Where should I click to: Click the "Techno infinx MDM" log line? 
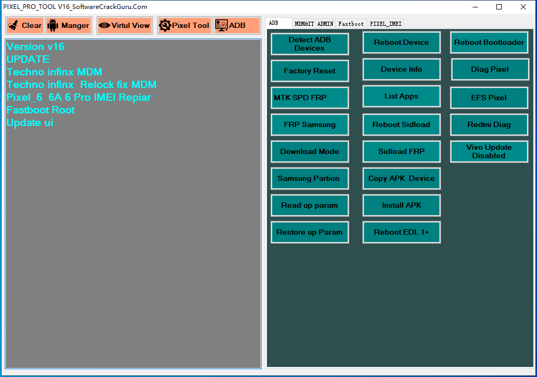[x=54, y=72]
